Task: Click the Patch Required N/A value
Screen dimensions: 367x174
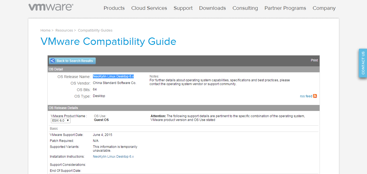Action: click(x=96, y=141)
